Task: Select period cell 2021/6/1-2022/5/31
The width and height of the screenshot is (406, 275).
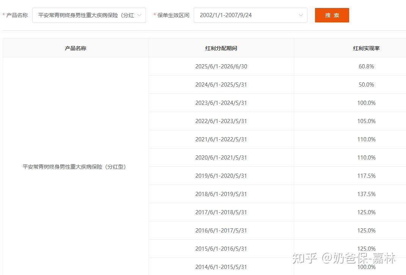Action: tap(221, 139)
